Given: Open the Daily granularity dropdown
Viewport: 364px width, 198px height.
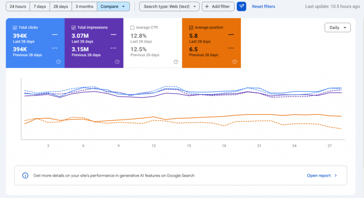Looking at the screenshot, I should click(337, 27).
